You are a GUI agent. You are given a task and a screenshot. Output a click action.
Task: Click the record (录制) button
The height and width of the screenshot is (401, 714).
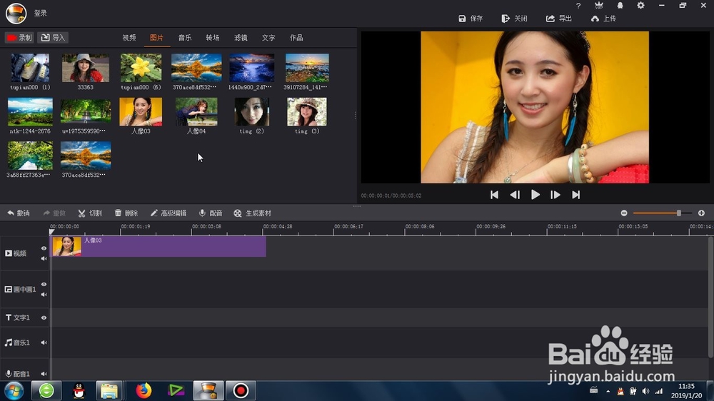pyautogui.click(x=19, y=37)
